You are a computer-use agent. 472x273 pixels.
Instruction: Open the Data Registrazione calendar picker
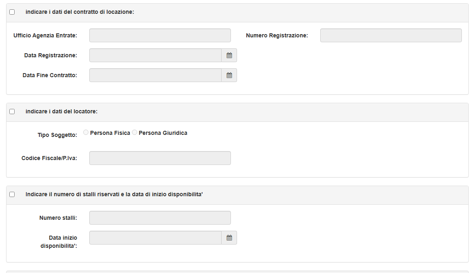(229, 55)
